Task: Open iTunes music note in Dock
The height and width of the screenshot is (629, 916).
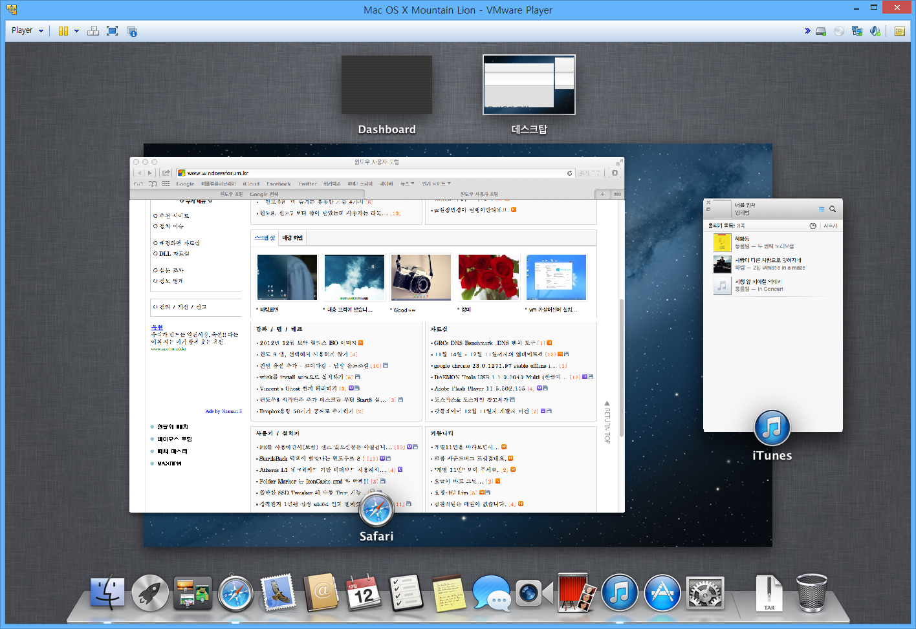Action: tap(620, 593)
